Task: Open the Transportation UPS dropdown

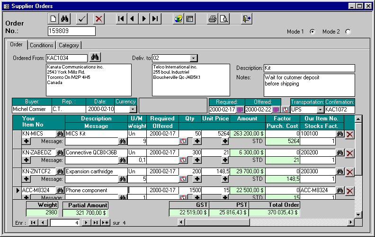Action: pos(320,110)
